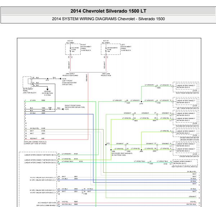
Task: Click DLC pin 6 DK BLU wire label
Action: pos(33,113)
